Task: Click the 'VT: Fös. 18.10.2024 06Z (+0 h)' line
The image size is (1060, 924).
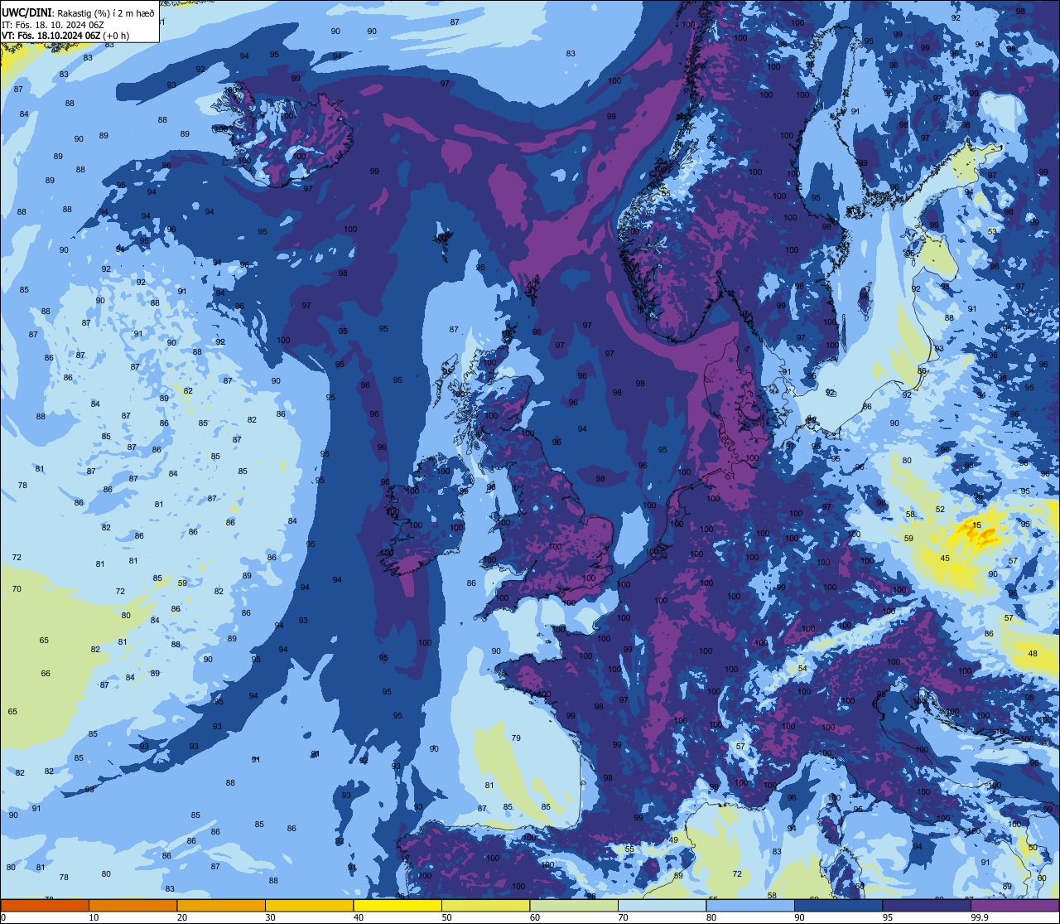Action: click(x=65, y=36)
